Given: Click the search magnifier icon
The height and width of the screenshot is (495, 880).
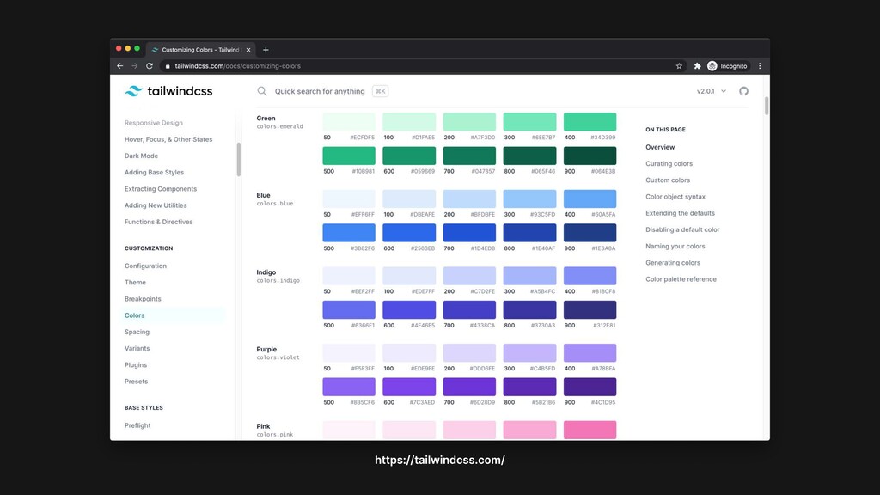Looking at the screenshot, I should tap(262, 91).
